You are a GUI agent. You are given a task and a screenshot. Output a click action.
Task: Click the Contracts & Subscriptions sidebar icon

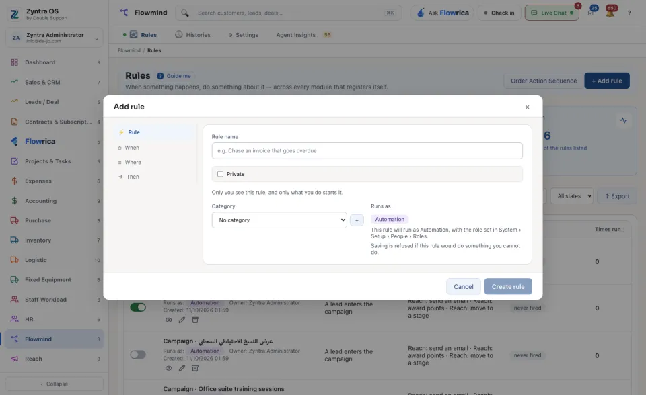14,122
